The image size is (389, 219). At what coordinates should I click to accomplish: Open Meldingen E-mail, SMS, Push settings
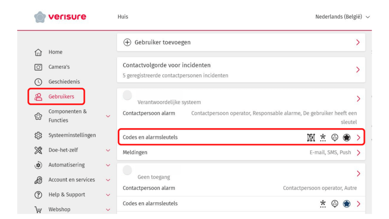[241, 152]
